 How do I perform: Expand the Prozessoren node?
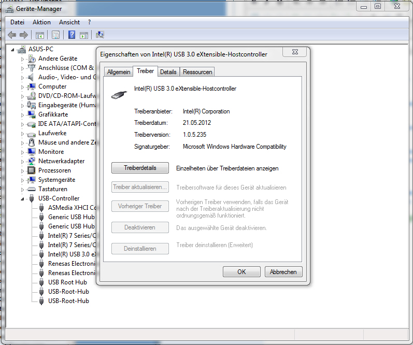coord(22,171)
